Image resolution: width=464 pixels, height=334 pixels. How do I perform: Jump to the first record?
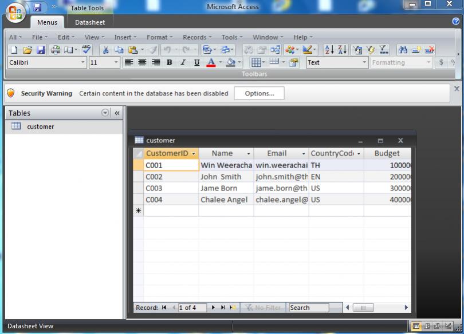(x=164, y=308)
